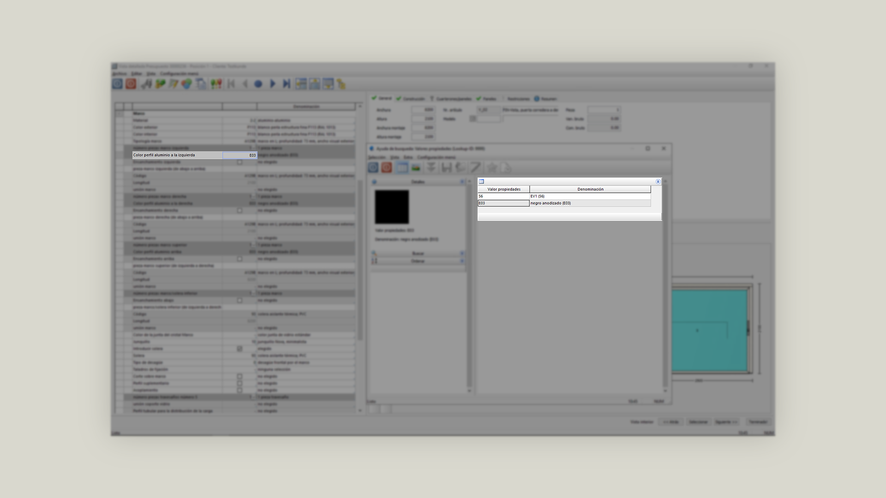Screen dimensions: 886x498
Task: Jump to last position arrow icon
Action: (x=287, y=84)
